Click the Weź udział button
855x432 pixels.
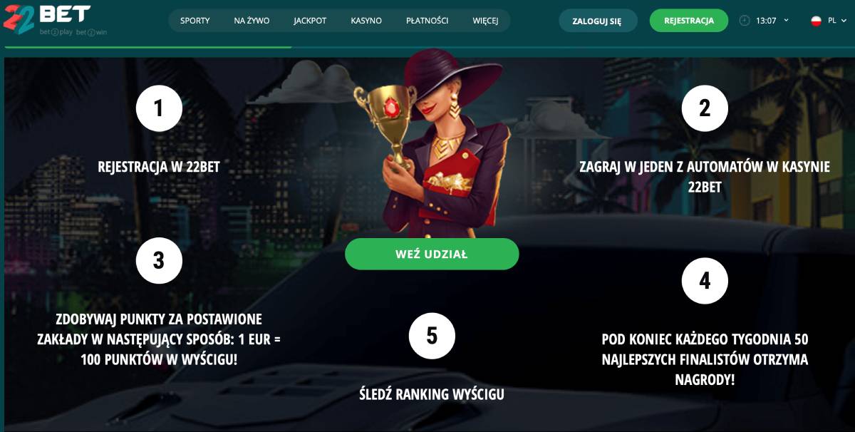432,254
